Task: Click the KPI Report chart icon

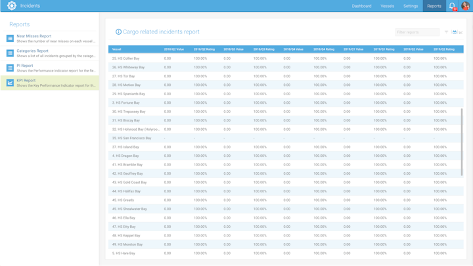Action: 10,83
